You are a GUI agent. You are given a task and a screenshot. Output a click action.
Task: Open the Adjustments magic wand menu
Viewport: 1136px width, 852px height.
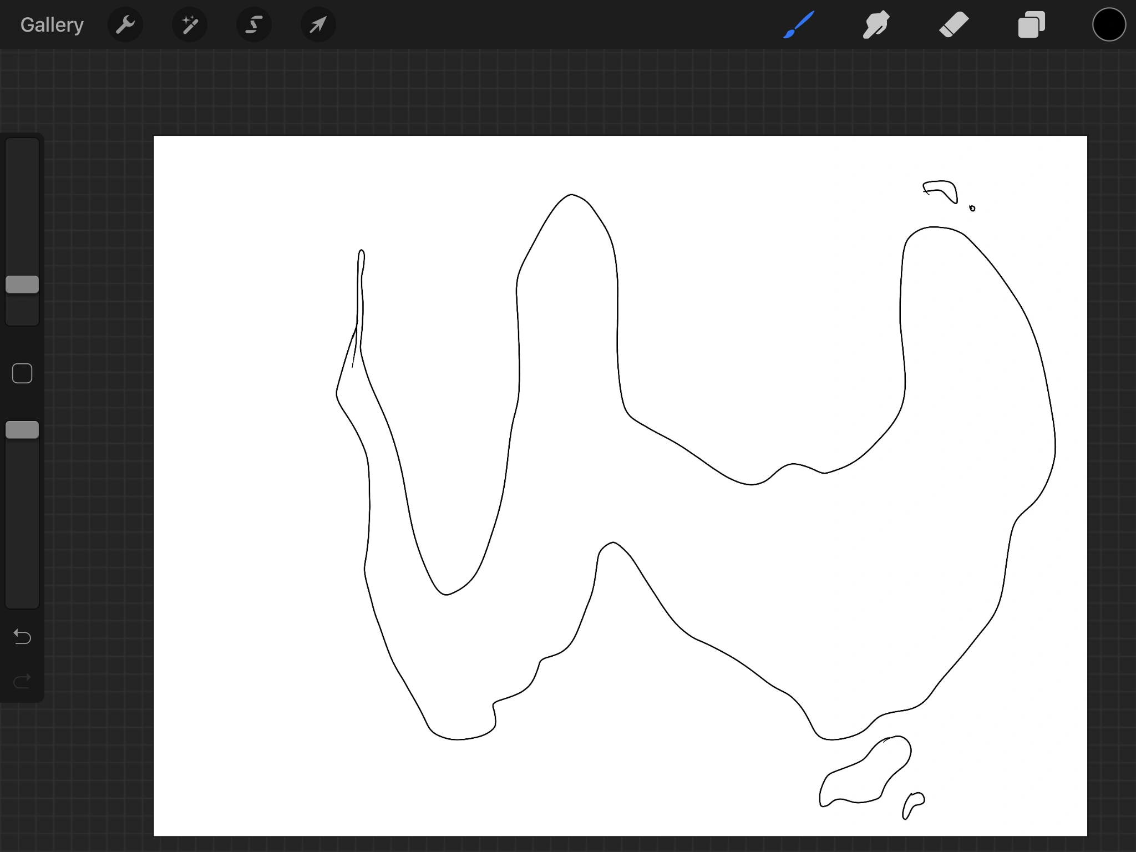[190, 25]
